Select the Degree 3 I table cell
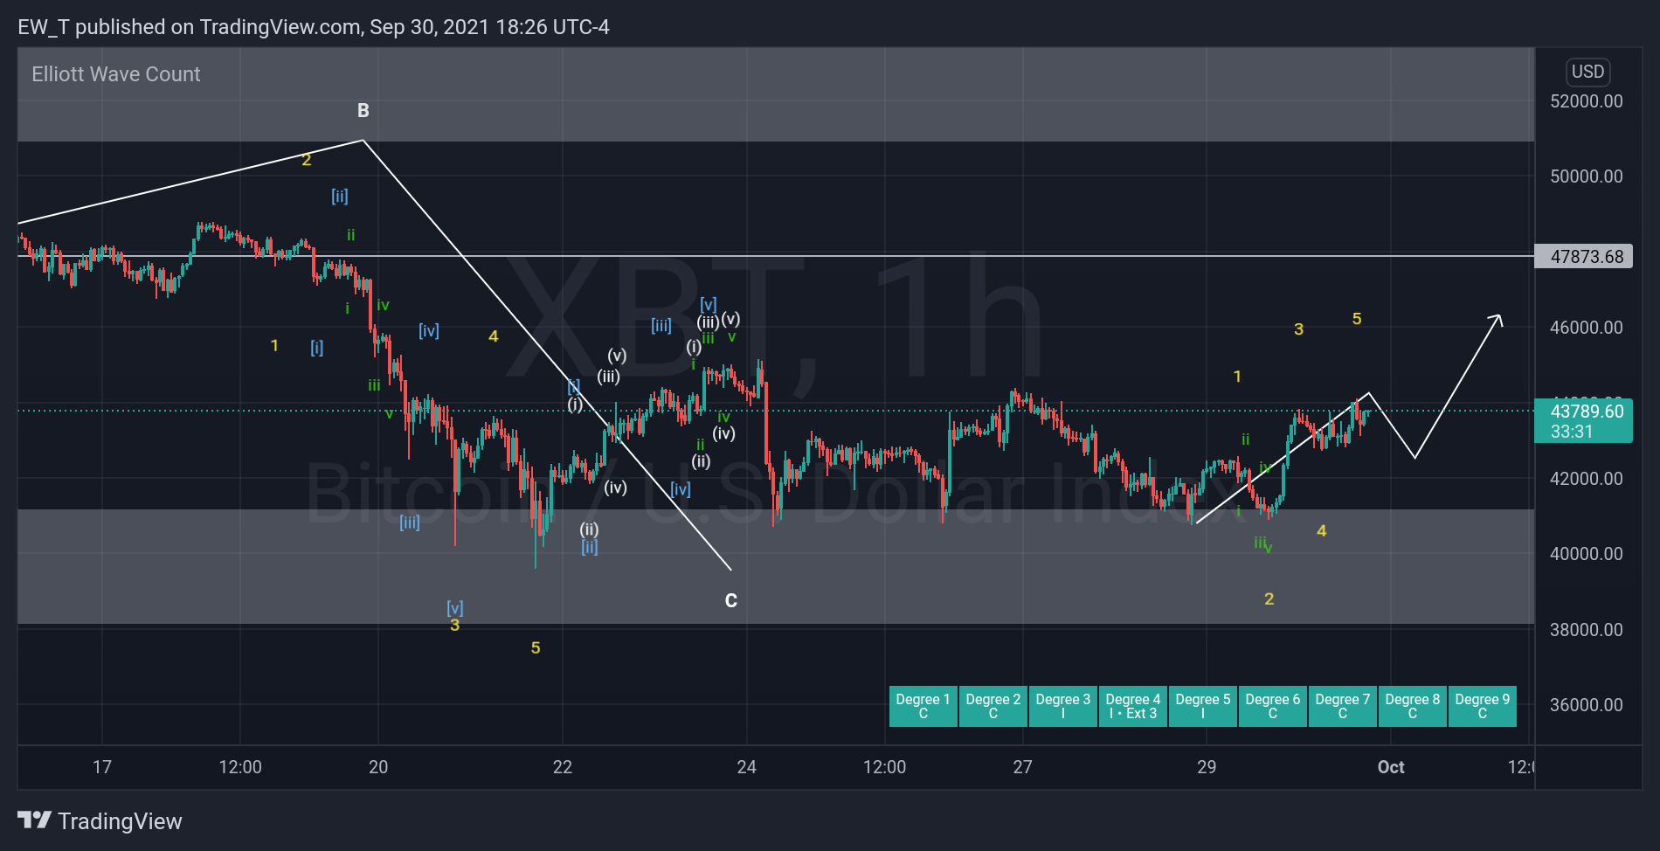Image resolution: width=1660 pixels, height=851 pixels. 1062,706
